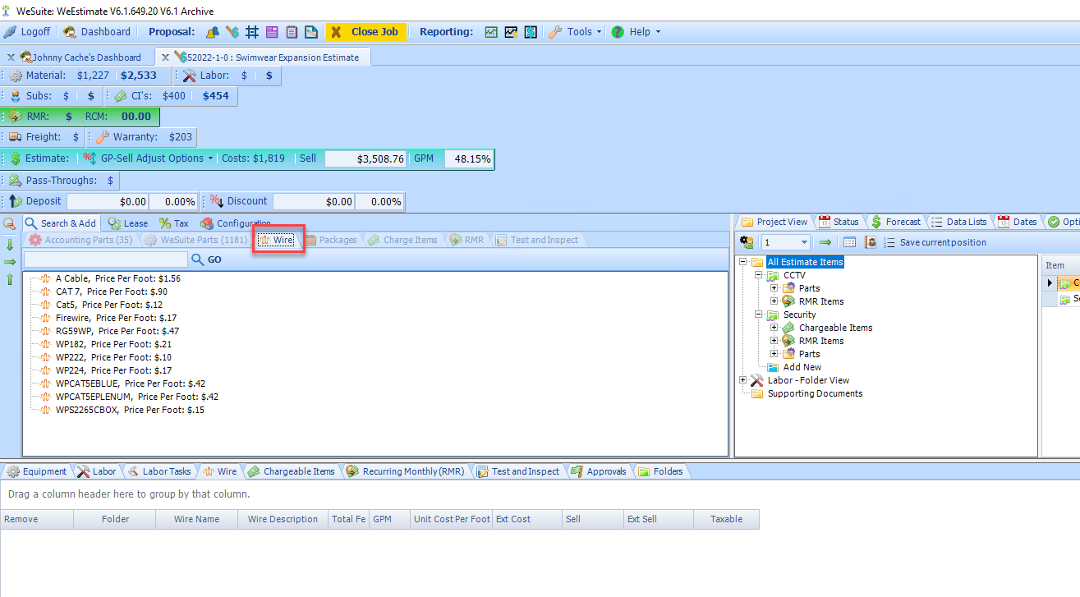Click the Deposit arrow icon
This screenshot has height=597, width=1080.
tap(16, 201)
